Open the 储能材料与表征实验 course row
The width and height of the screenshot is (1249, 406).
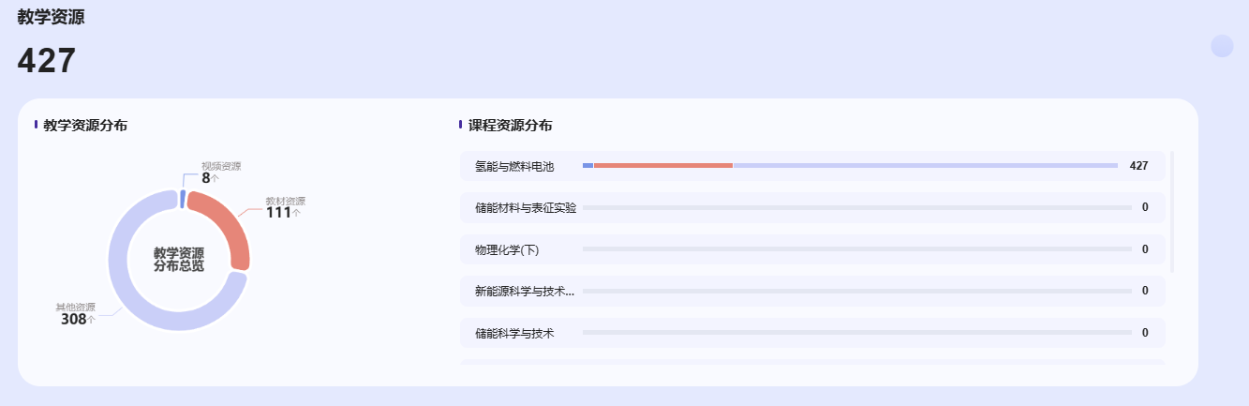tap(526, 207)
